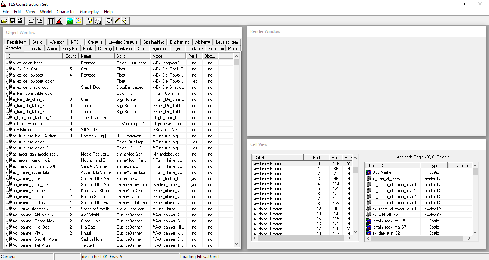Toggle the FOG toolbar button
Viewport: 489px width, 260px height.
point(98,21)
